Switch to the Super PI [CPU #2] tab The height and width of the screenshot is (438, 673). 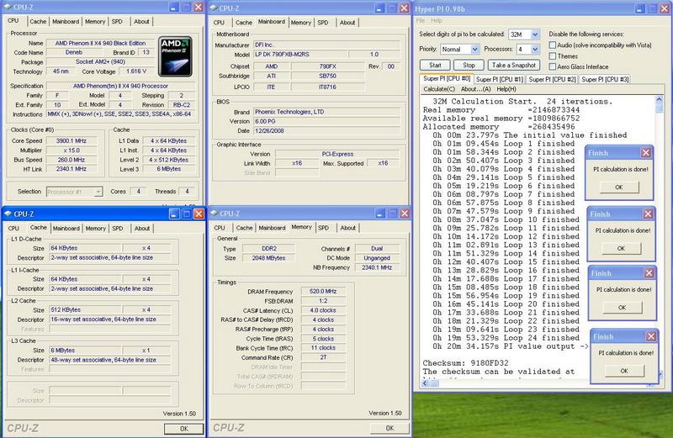tap(553, 79)
